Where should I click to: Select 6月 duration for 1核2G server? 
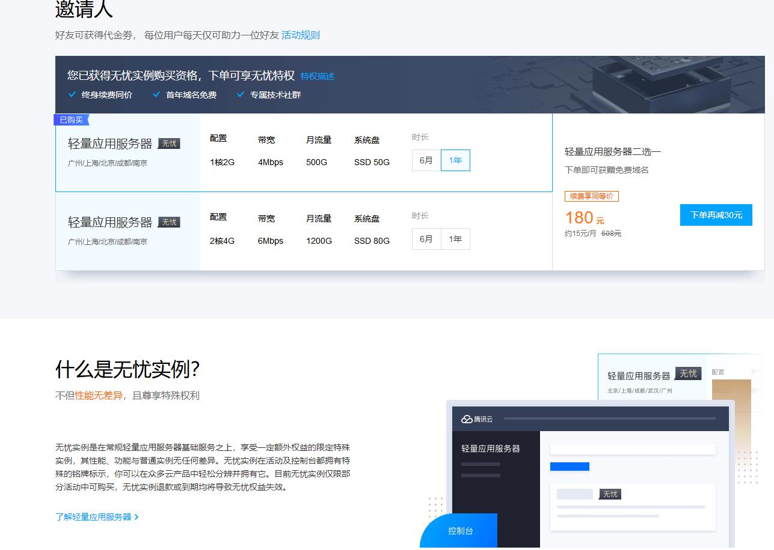(426, 160)
